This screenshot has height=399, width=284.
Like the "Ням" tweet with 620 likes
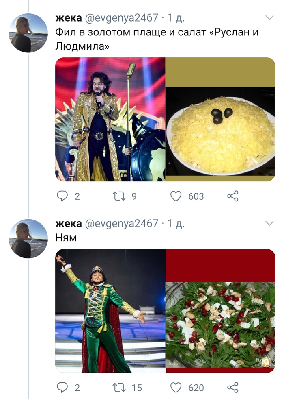point(176,388)
